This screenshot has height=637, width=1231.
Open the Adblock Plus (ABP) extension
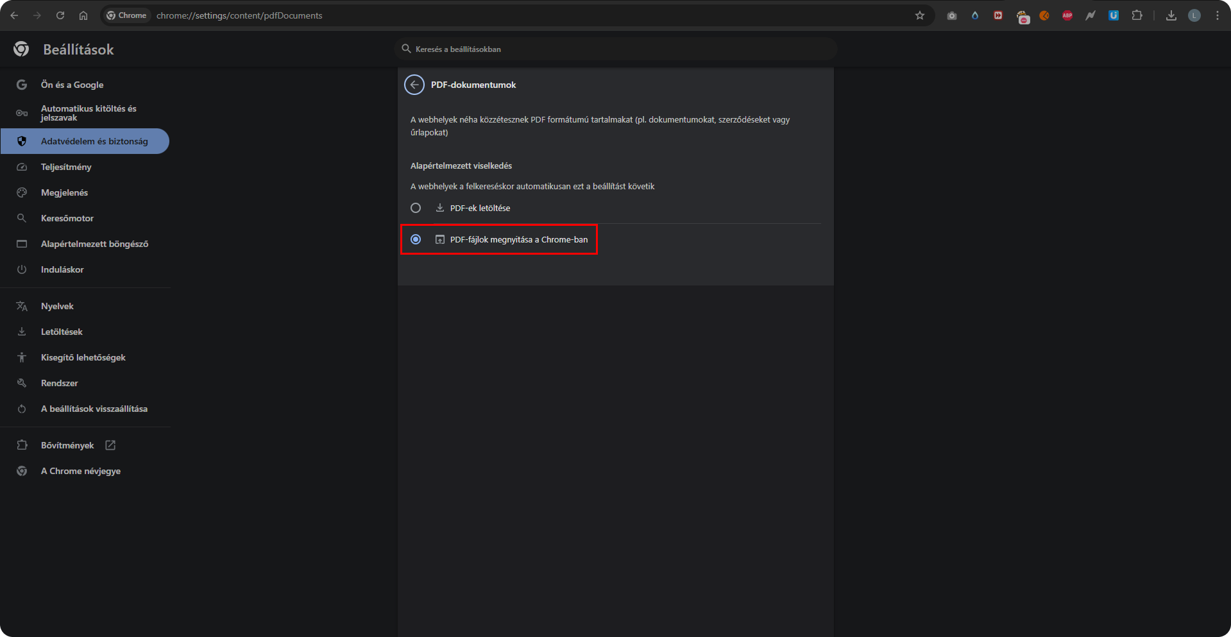(1067, 15)
